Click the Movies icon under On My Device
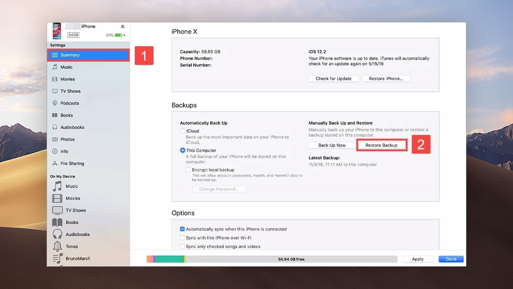The height and width of the screenshot is (289, 513). [57, 198]
